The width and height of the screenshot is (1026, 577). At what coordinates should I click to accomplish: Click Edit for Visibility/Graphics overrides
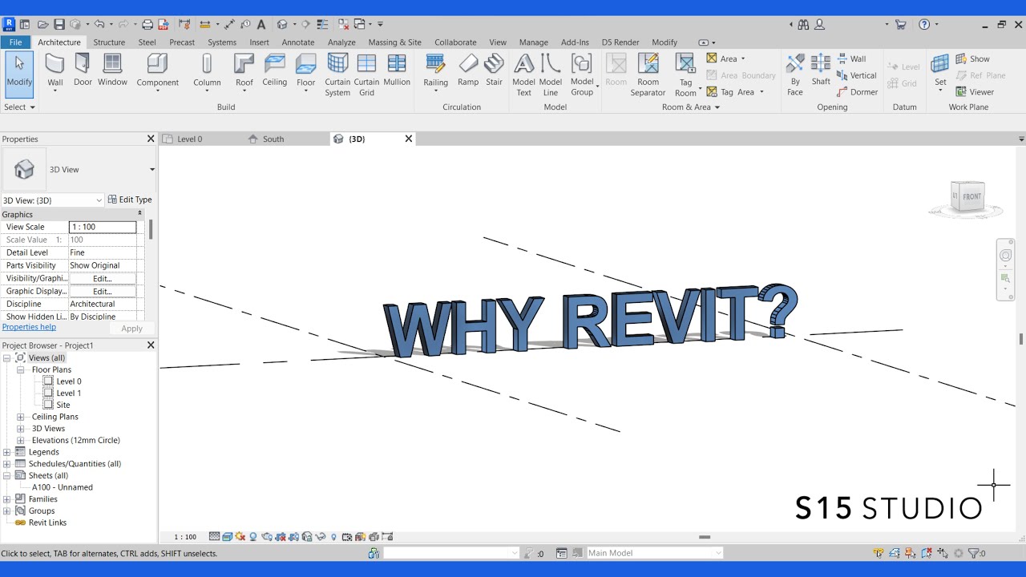click(102, 278)
